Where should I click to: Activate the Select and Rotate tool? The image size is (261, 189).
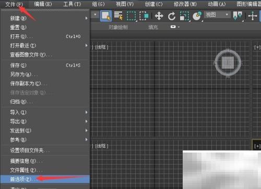(172, 16)
